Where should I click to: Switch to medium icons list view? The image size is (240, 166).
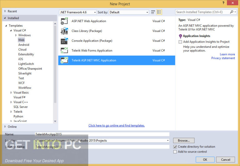click(159, 12)
